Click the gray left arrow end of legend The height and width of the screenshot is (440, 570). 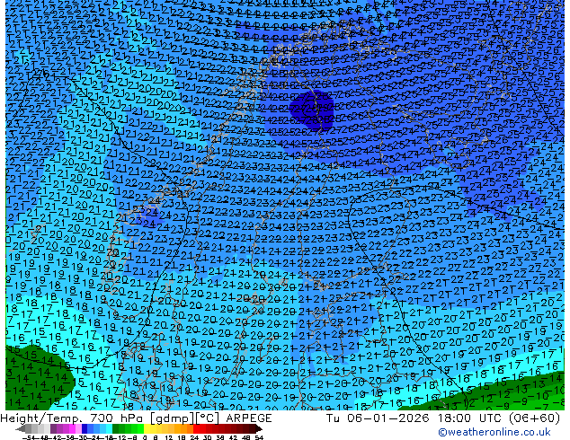(x=21, y=429)
